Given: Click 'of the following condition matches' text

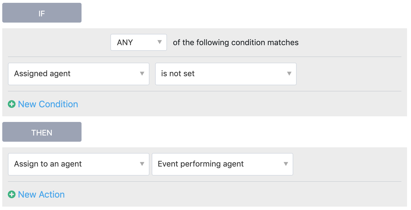Looking at the screenshot, I should tap(236, 43).
